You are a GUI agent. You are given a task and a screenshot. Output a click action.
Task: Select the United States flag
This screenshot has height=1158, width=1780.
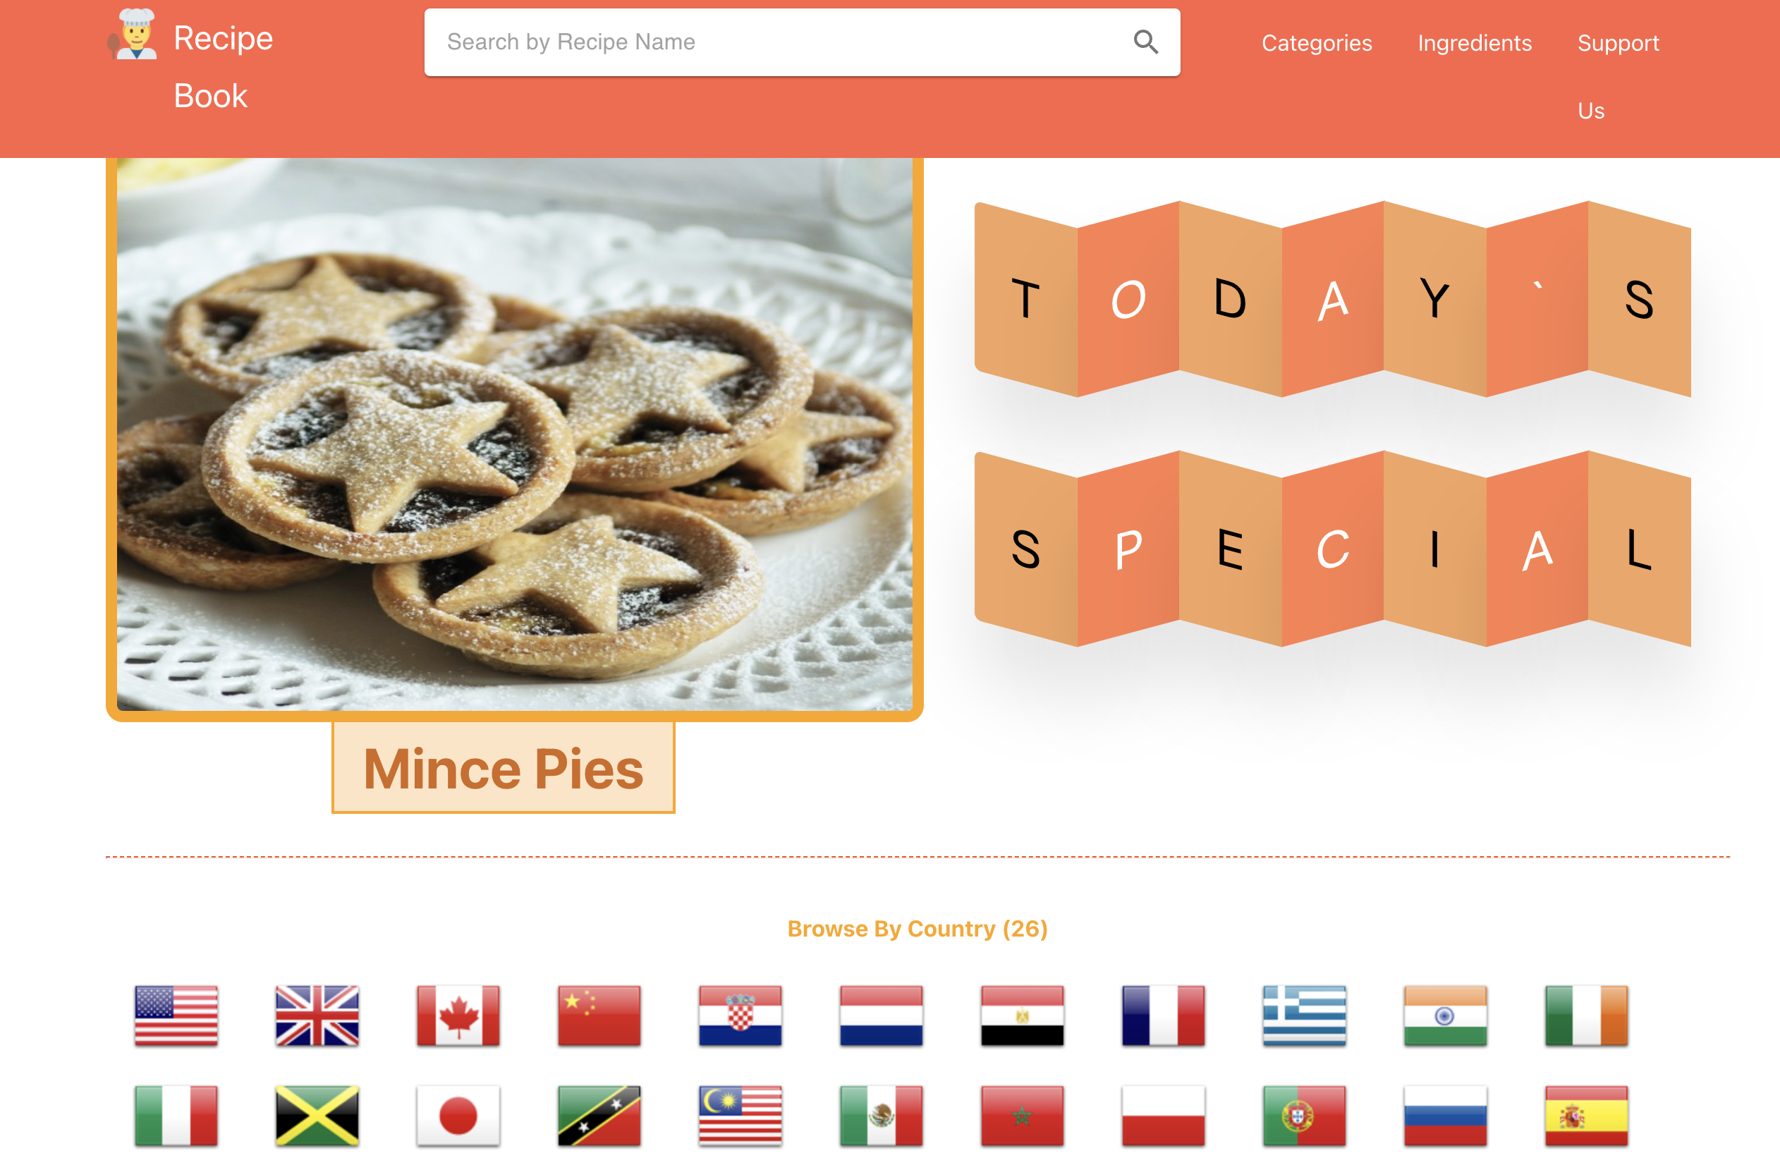tap(176, 1015)
